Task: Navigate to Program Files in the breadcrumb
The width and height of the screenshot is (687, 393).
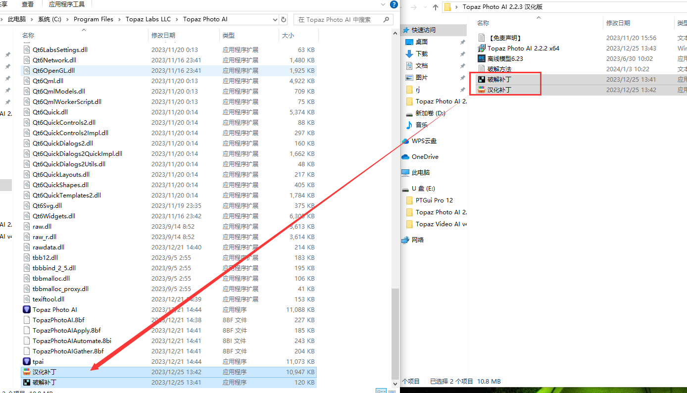Action: click(93, 19)
